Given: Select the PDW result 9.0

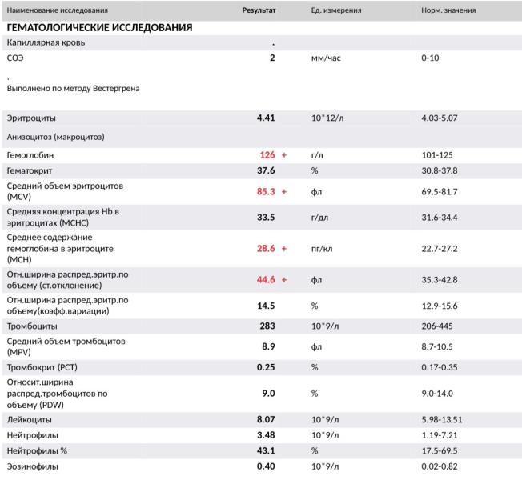Looking at the screenshot, I should [x=268, y=394].
